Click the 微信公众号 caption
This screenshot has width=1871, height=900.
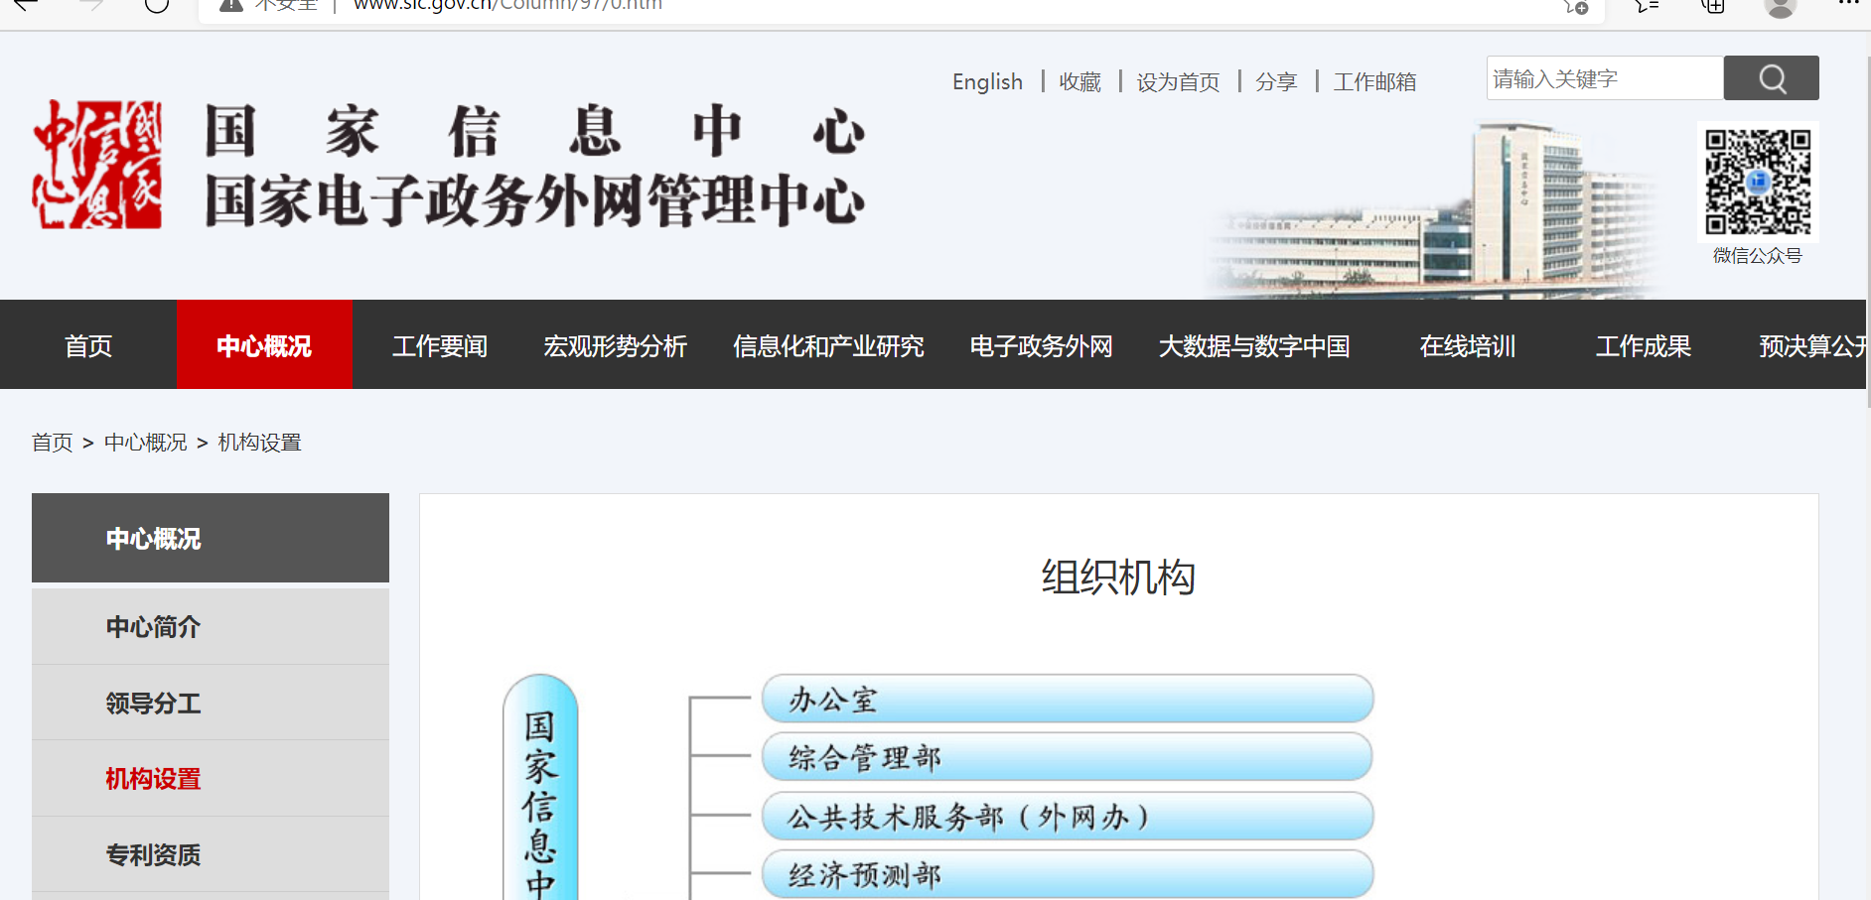pyautogui.click(x=1758, y=256)
